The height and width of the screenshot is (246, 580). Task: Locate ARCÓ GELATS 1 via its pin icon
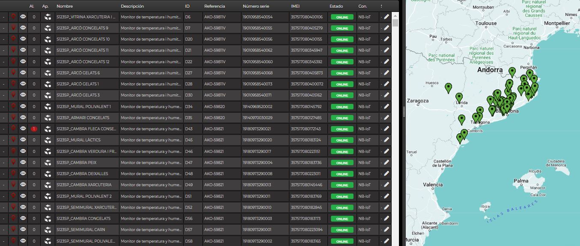(x=13, y=84)
